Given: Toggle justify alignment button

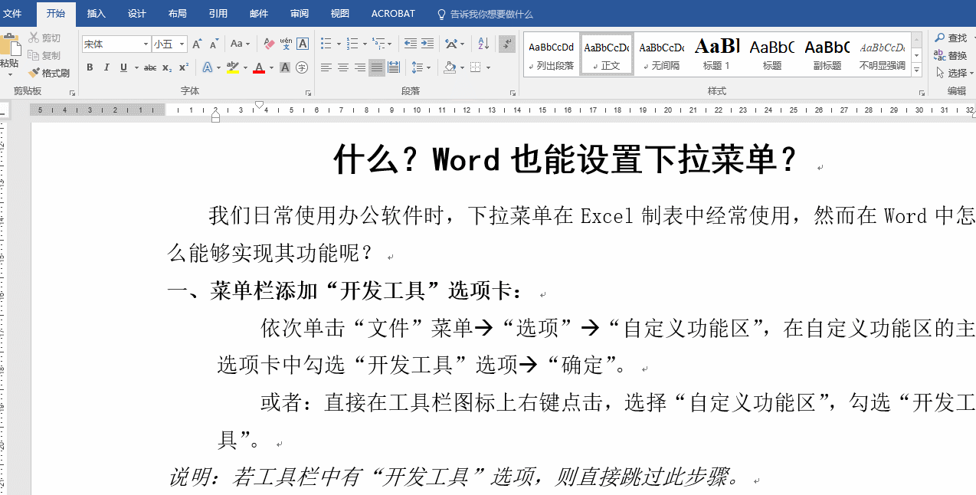Looking at the screenshot, I should click(x=377, y=67).
